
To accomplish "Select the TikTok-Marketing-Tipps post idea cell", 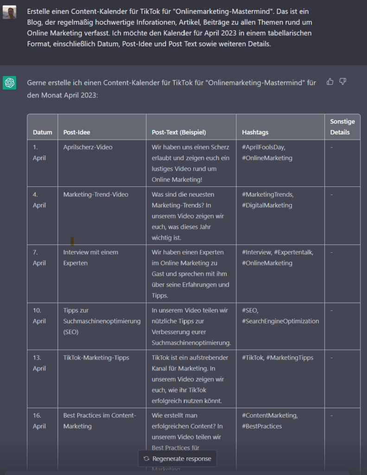I will click(96, 358).
